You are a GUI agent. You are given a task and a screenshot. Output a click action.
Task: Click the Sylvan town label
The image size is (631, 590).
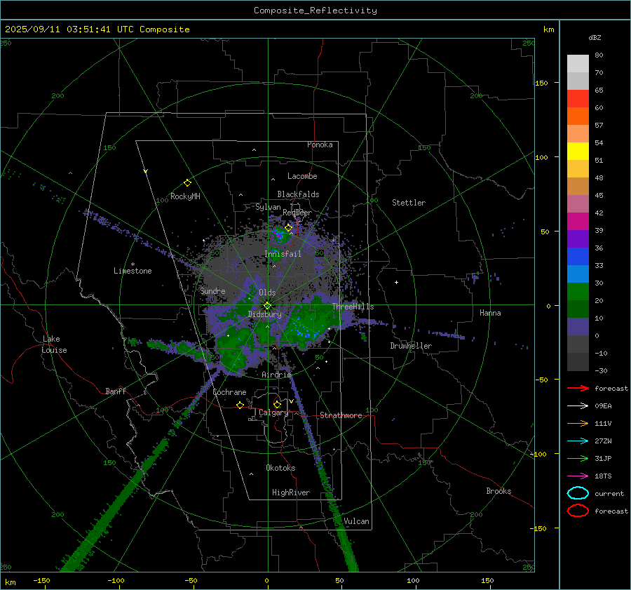[268, 207]
